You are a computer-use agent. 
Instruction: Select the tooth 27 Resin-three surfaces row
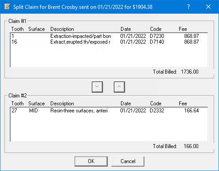(x=109, y=111)
